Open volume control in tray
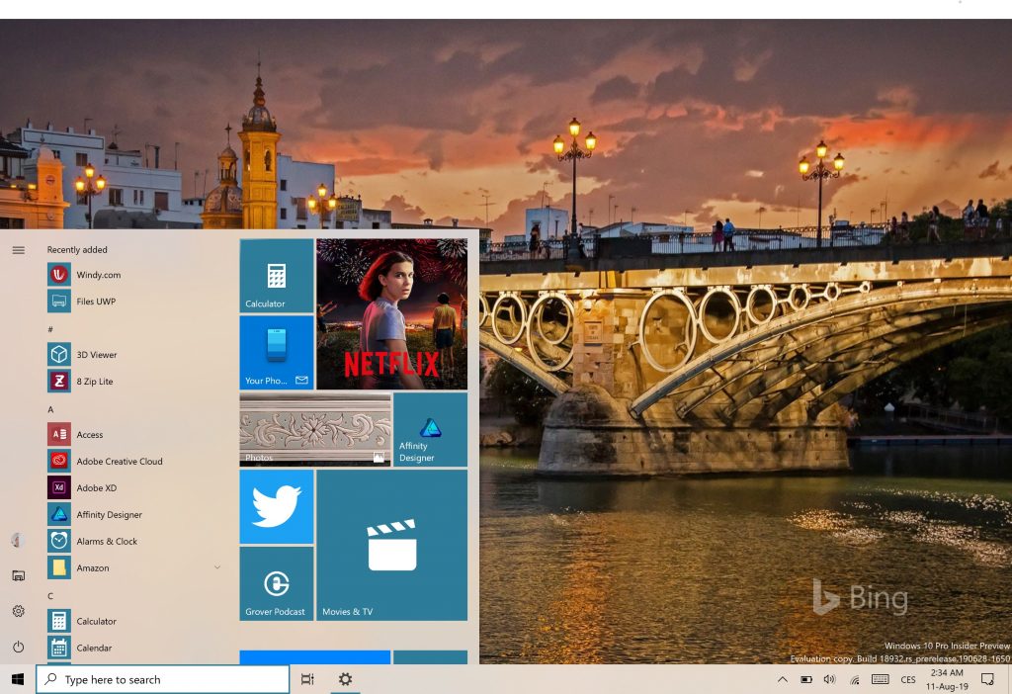Screen dimensions: 1012x694 tap(830, 679)
